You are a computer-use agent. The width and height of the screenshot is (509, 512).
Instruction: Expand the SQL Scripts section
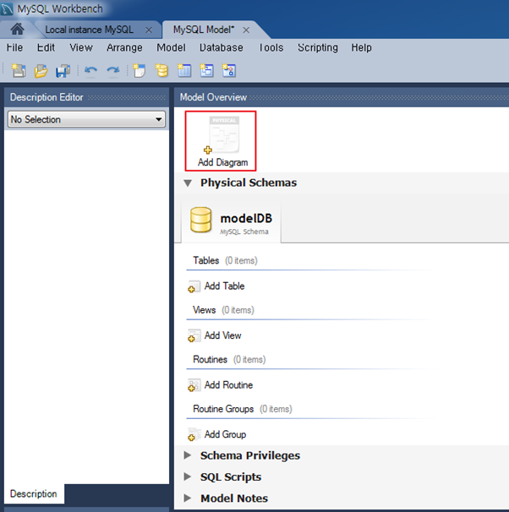coord(188,477)
